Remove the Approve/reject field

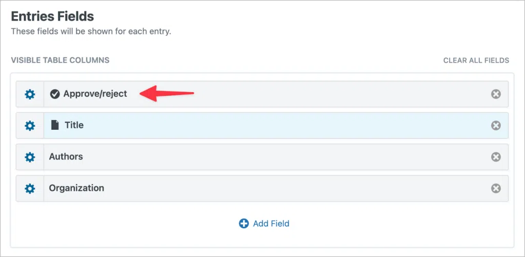click(496, 94)
